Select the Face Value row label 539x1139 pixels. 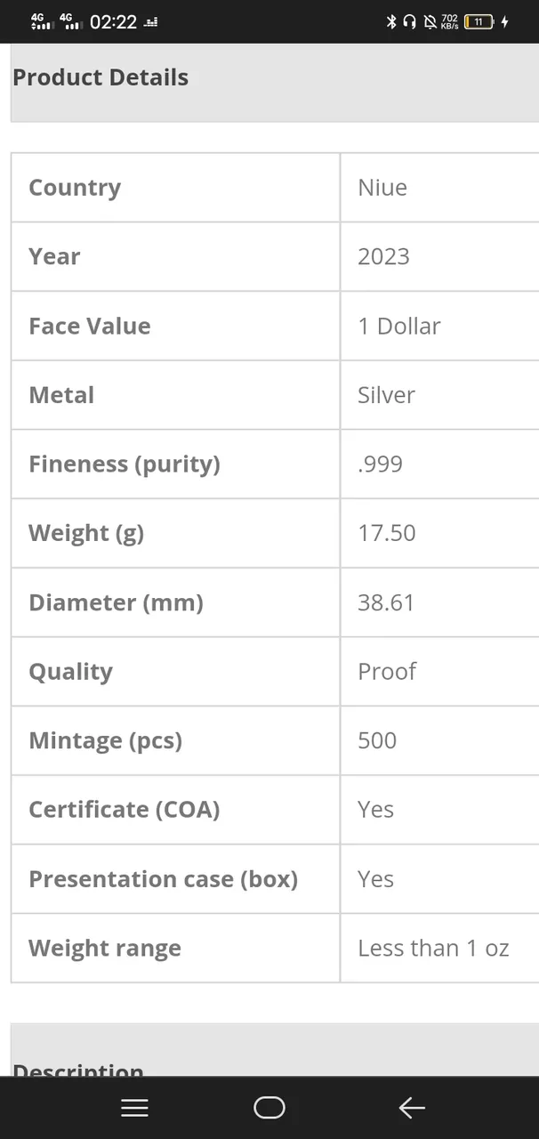pos(89,326)
